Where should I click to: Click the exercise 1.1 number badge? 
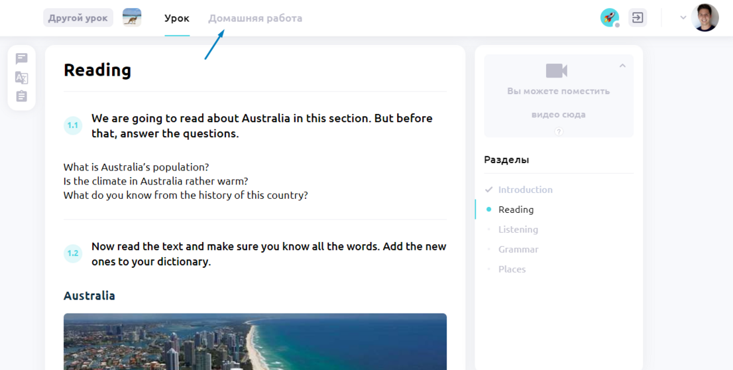point(73,125)
